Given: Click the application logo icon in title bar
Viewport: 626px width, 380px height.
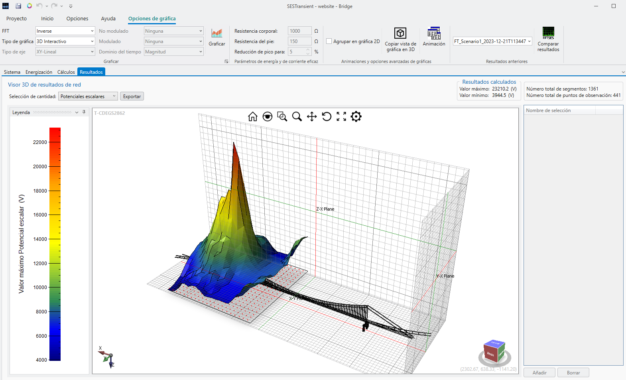Looking at the screenshot, I should coord(6,6).
